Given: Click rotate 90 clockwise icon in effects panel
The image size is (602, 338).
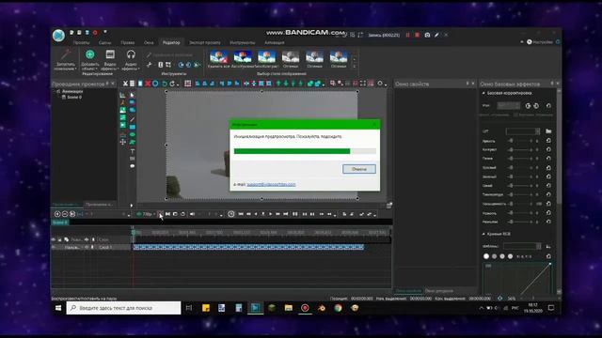Looking at the screenshot, I should click(528, 106).
